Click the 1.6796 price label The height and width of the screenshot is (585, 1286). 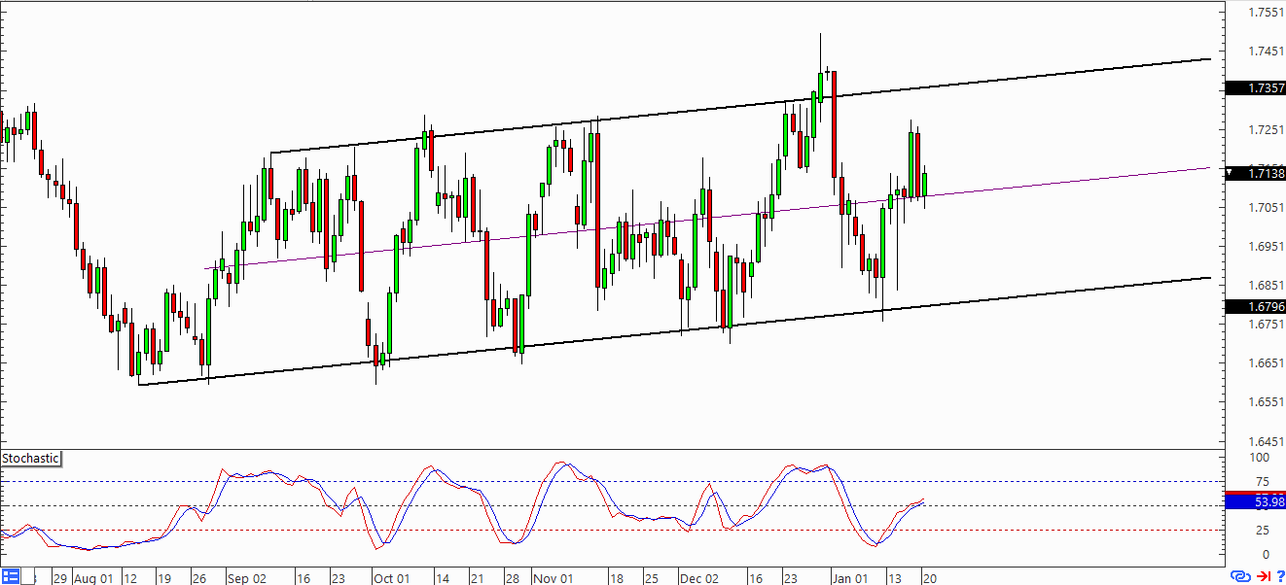tap(1254, 307)
